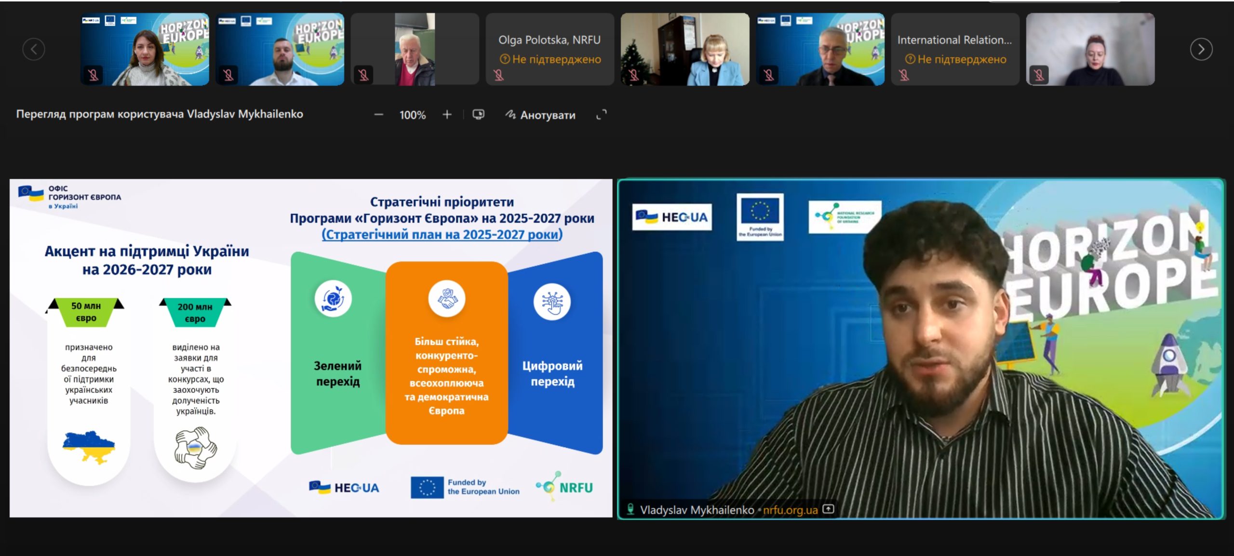Zoom out with the minus icon
This screenshot has height=556, width=1234.
[378, 115]
